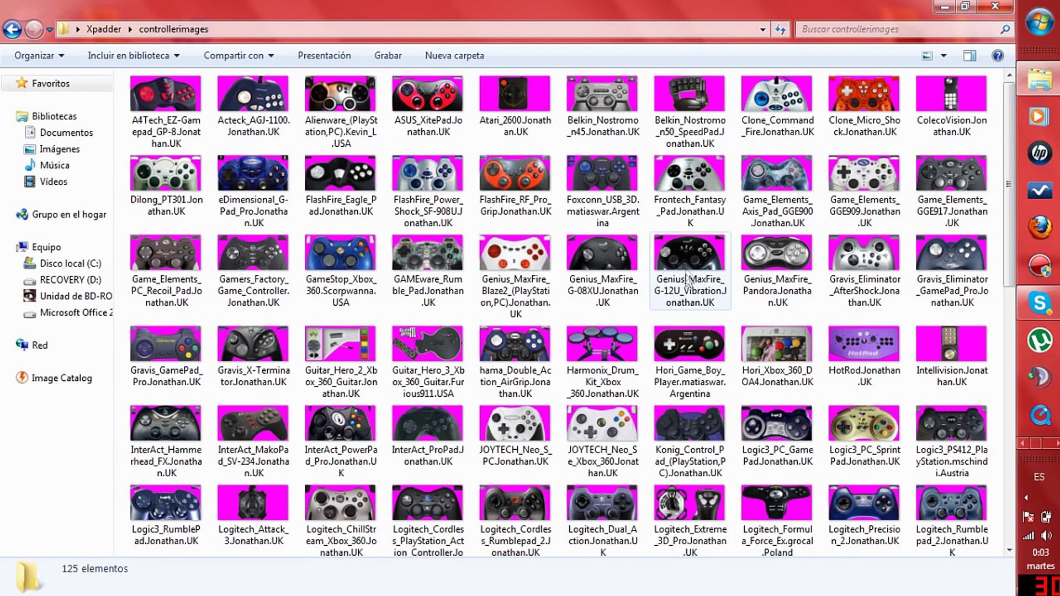
Task: Open the Organizar dropdown menu
Action: (x=39, y=56)
